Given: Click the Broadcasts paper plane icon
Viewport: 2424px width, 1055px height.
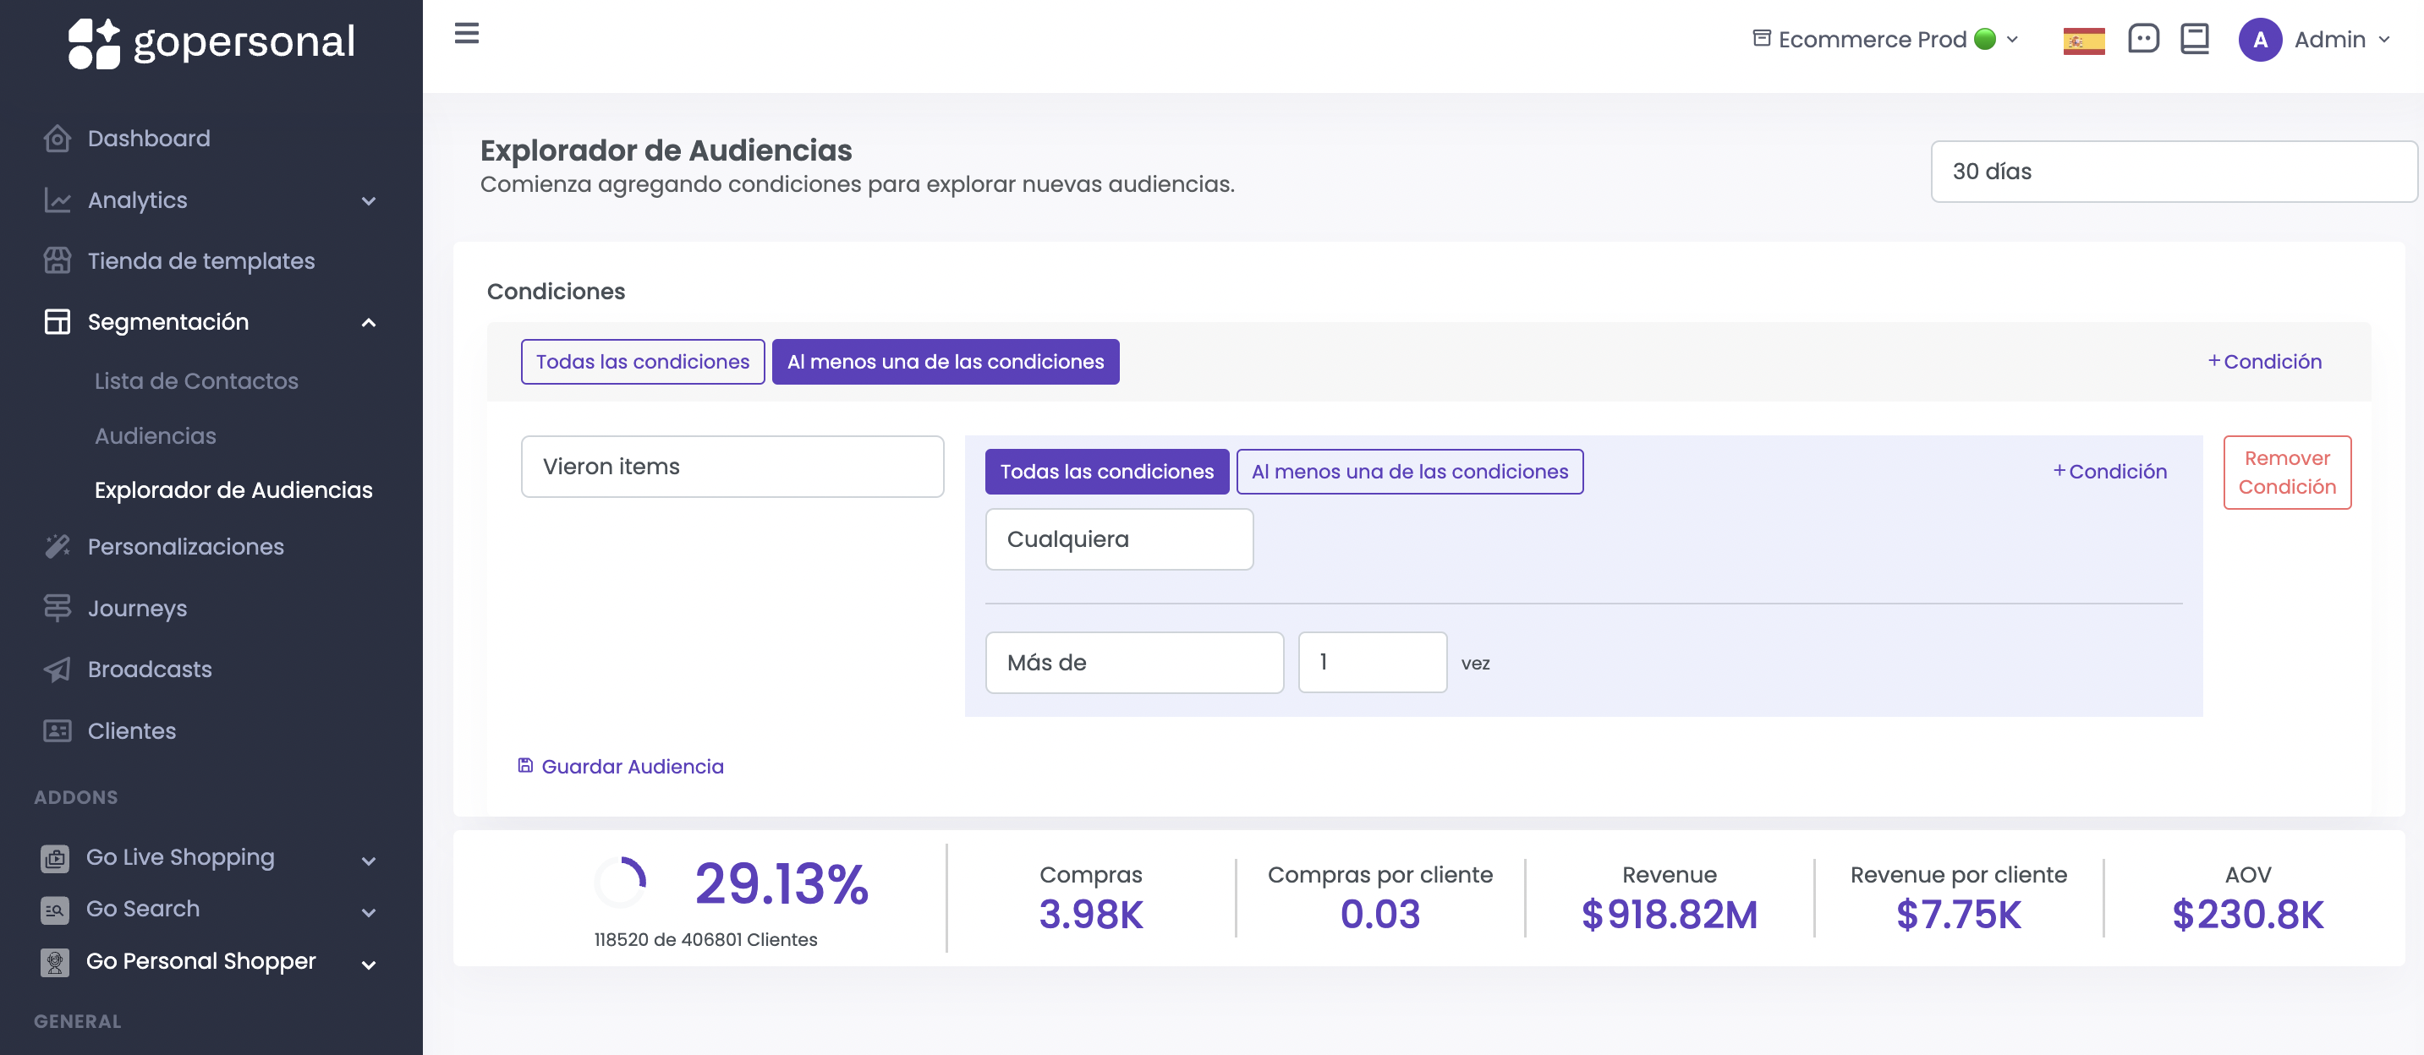Looking at the screenshot, I should click(58, 669).
